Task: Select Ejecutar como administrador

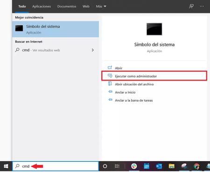Action: [154, 76]
